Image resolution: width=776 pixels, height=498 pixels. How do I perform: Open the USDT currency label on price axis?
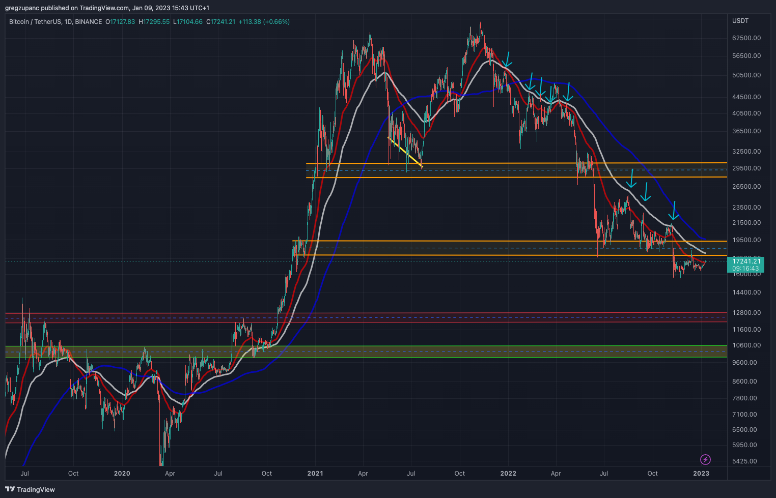click(740, 21)
